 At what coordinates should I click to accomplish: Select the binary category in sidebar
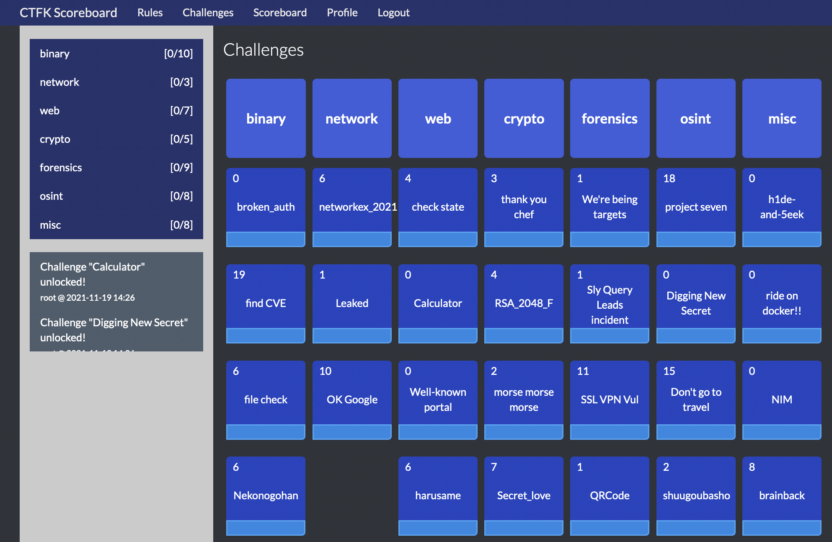116,54
